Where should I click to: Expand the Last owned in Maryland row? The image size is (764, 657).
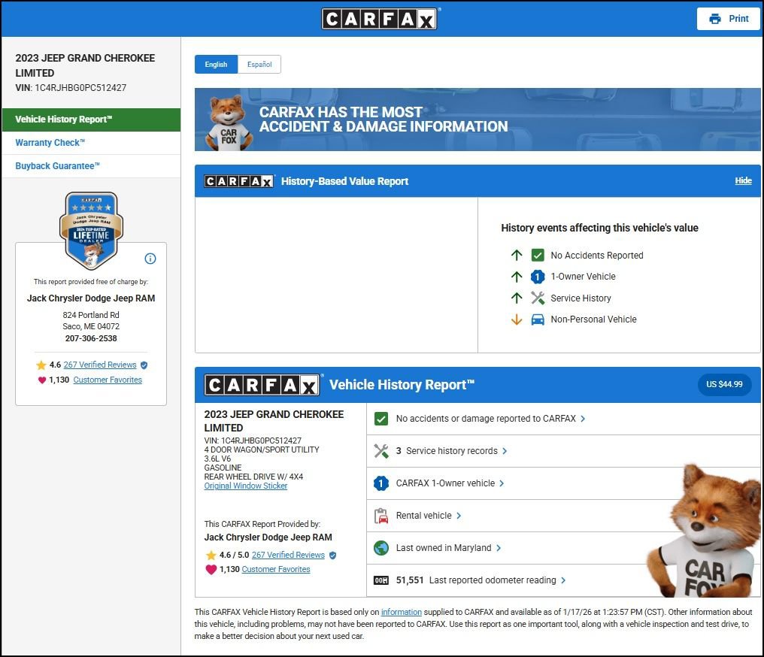[x=448, y=548]
